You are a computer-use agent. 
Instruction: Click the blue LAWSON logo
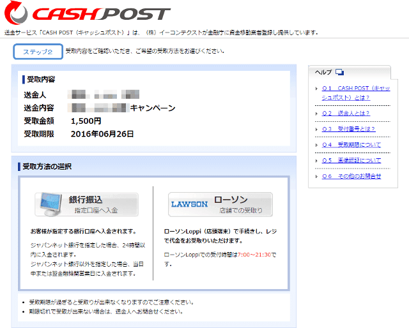click(x=189, y=204)
